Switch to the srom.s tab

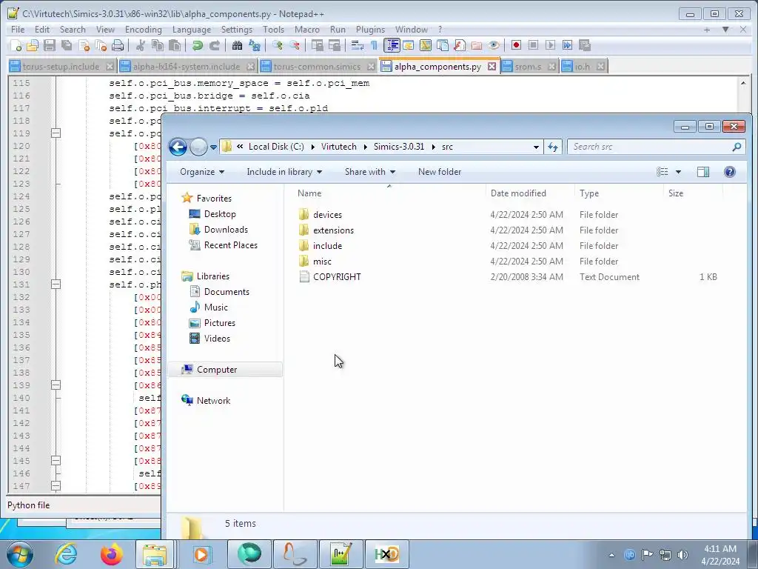(528, 66)
